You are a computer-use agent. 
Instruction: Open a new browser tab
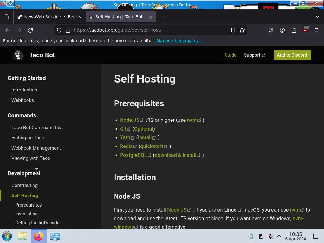tap(163, 17)
